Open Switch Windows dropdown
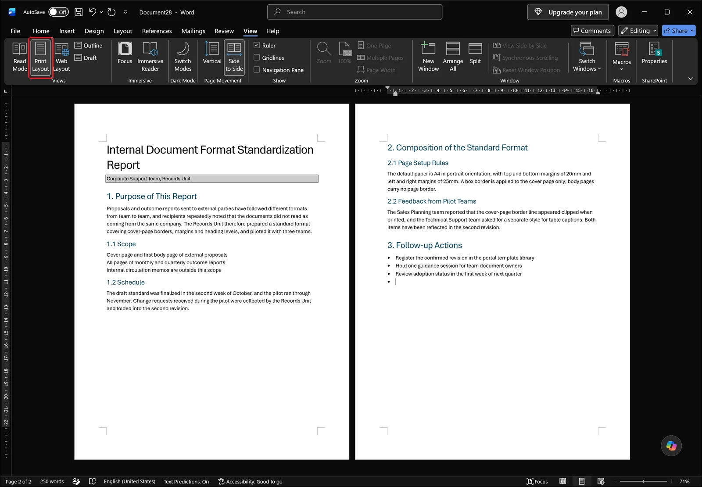This screenshot has width=702, height=487. click(587, 57)
